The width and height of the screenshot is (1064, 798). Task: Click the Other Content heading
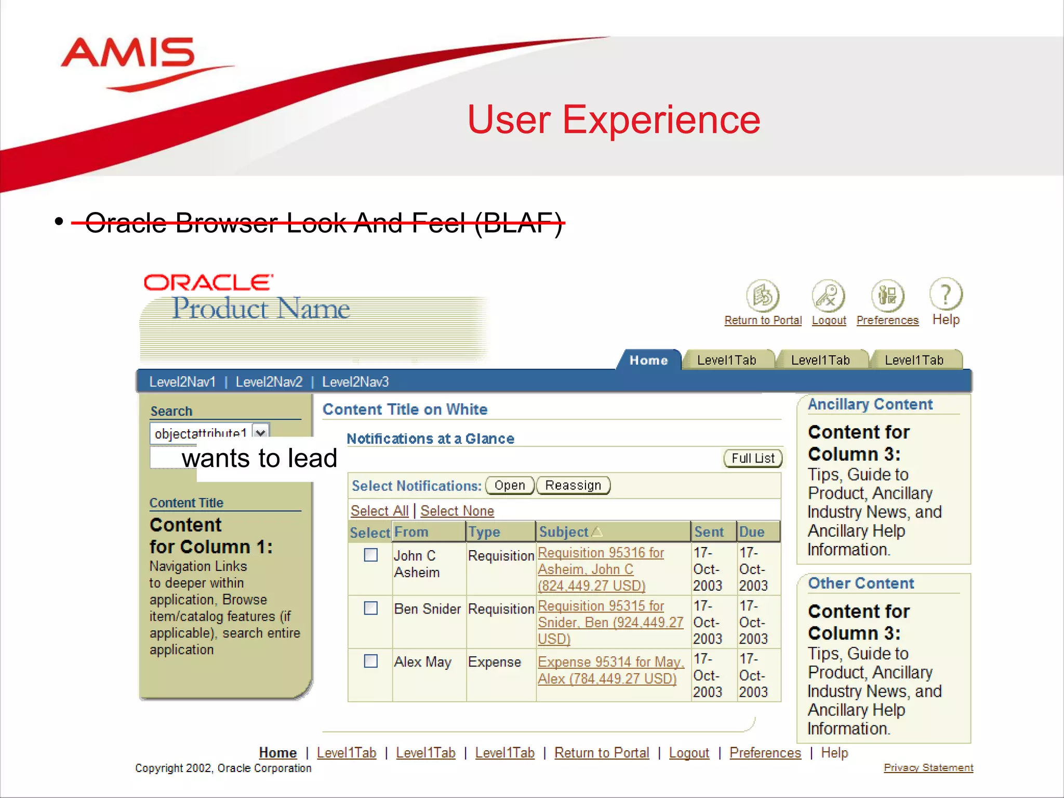click(861, 583)
